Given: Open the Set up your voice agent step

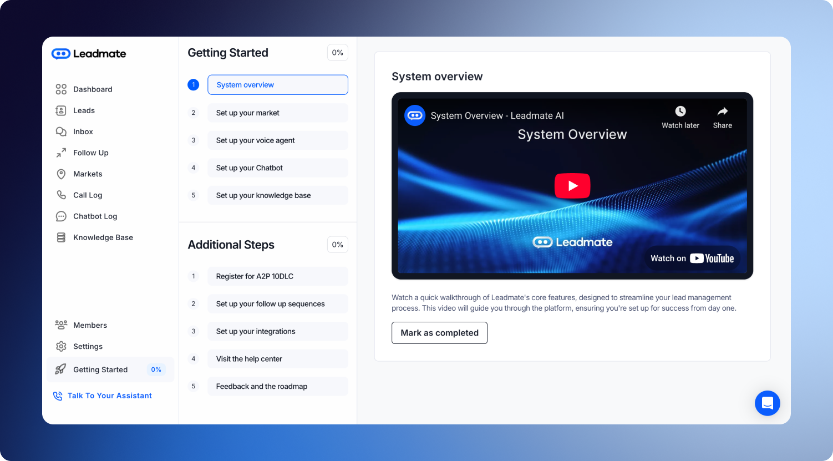Looking at the screenshot, I should point(277,140).
